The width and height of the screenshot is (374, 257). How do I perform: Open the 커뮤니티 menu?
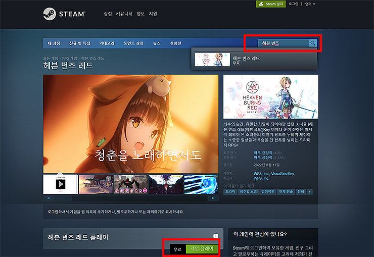pyautogui.click(x=124, y=14)
